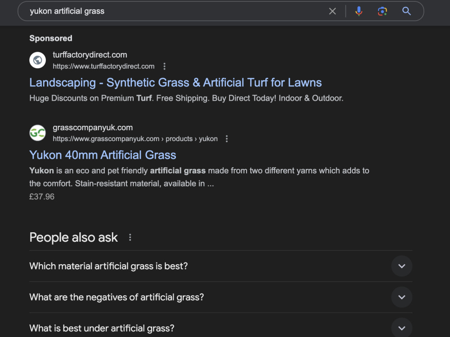Click the magnifying glass search icon
The width and height of the screenshot is (450, 337).
pyautogui.click(x=406, y=11)
